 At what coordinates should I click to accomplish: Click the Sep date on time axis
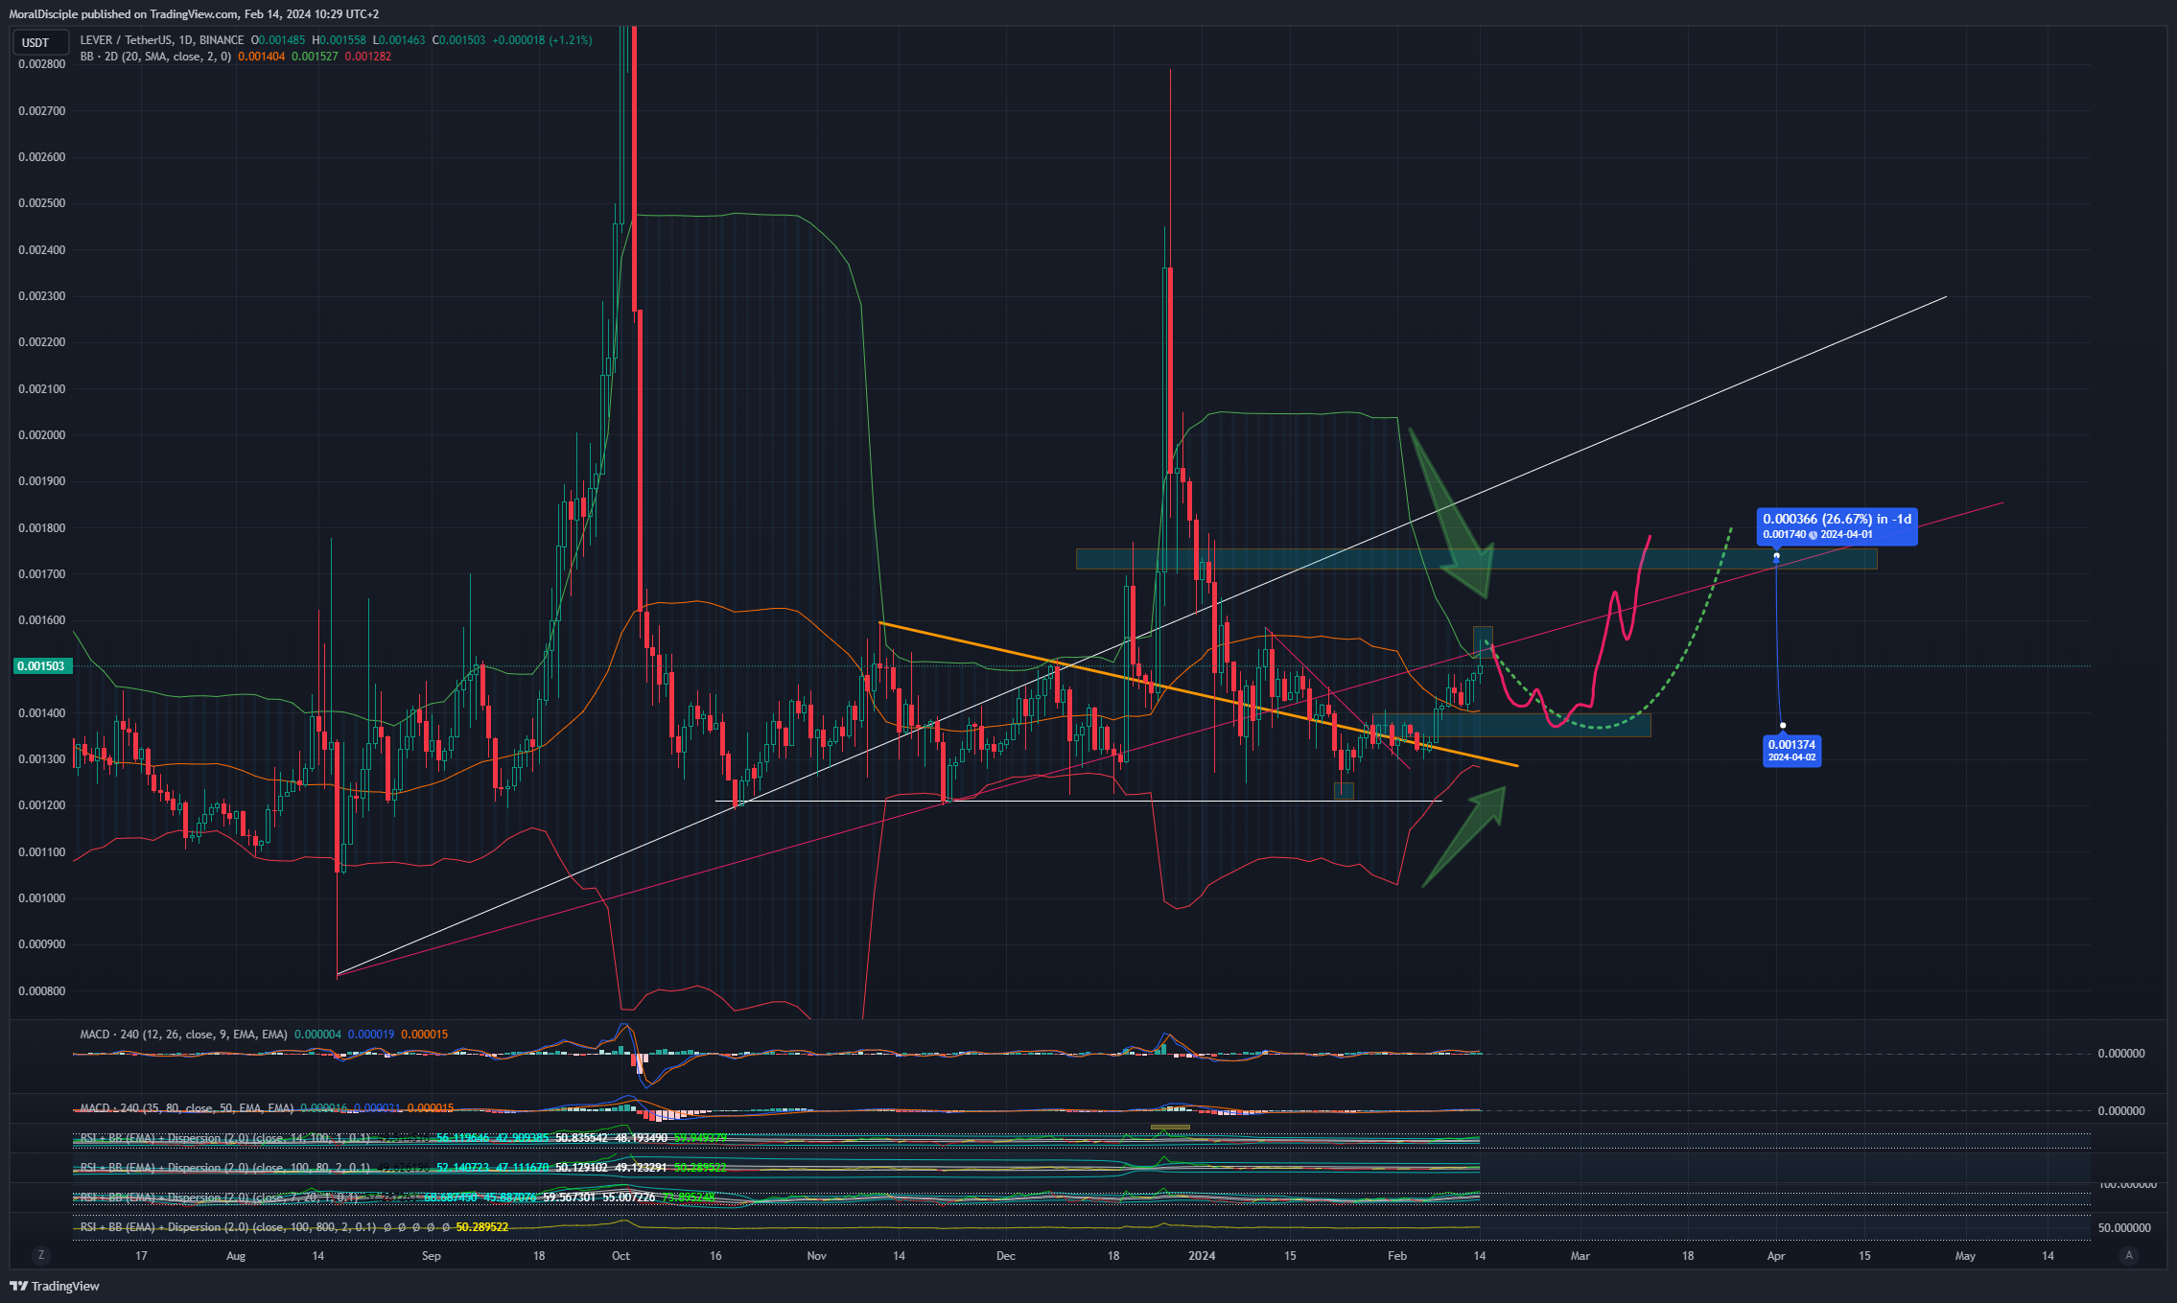(x=432, y=1256)
